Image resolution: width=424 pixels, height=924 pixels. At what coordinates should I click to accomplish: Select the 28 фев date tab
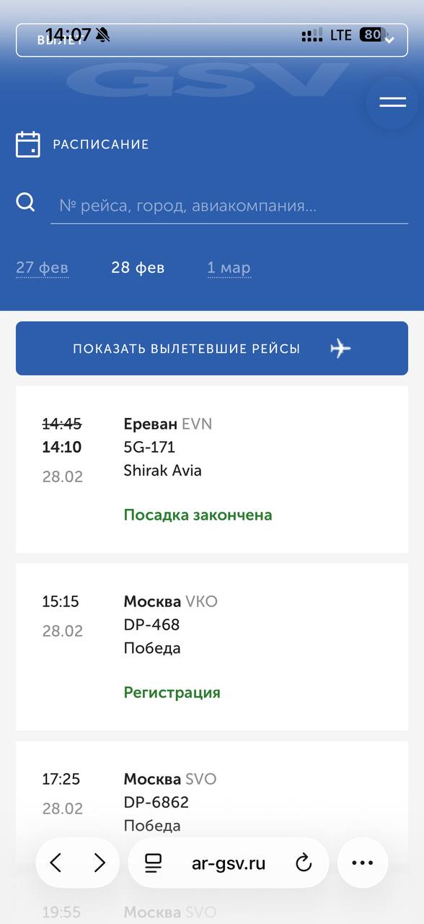(x=137, y=267)
